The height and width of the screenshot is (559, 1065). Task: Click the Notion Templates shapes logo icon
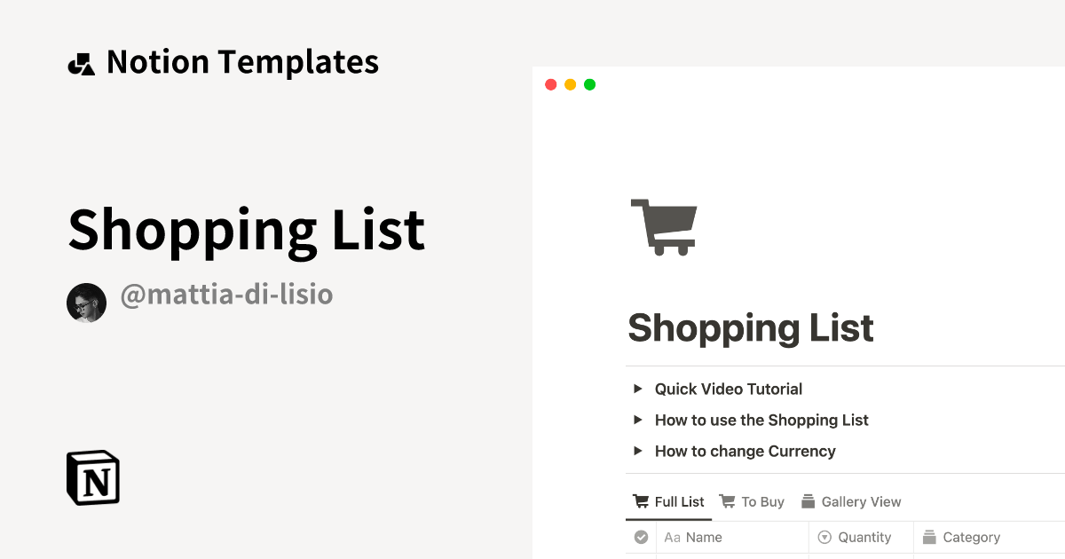click(x=81, y=64)
